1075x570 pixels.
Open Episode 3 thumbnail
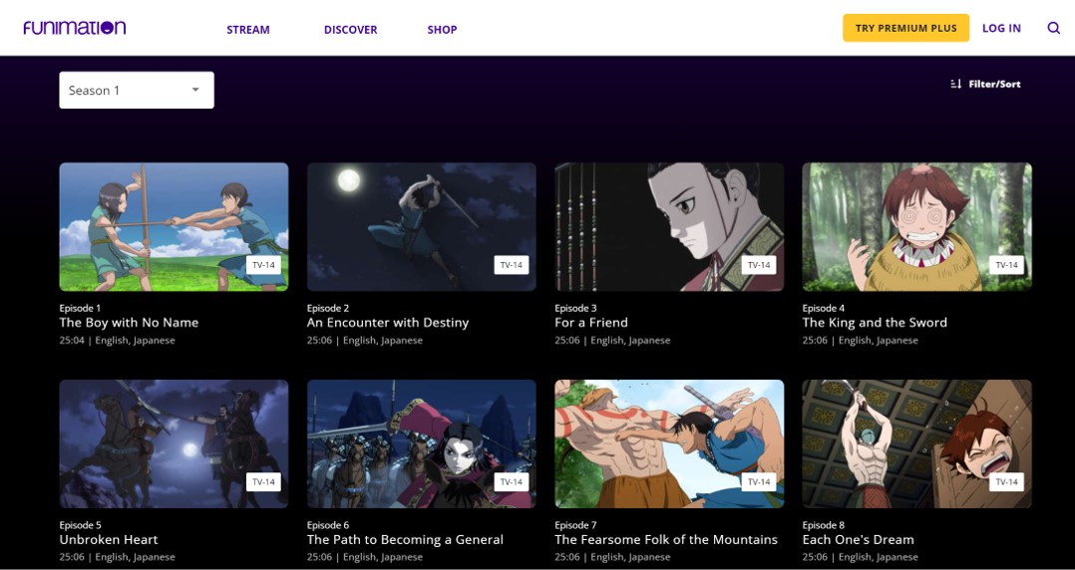[x=669, y=227]
